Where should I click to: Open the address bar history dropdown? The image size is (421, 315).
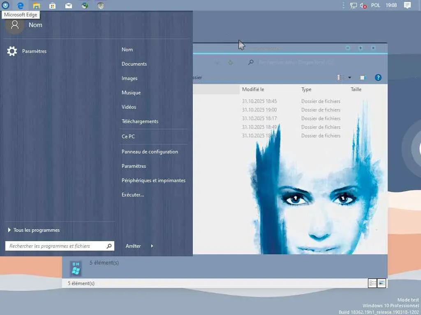[217, 63]
